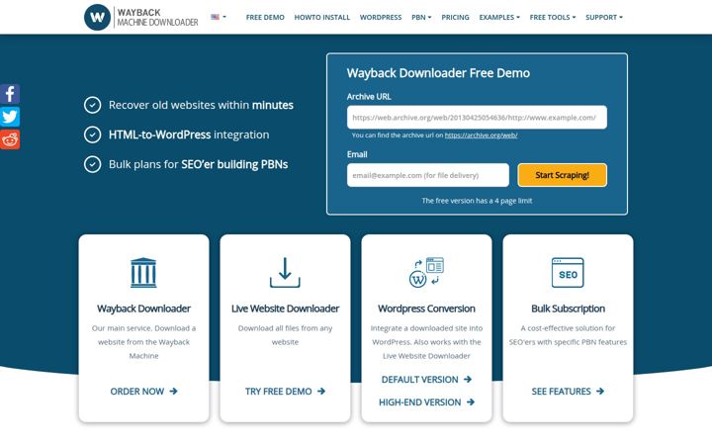Click the Live Website Downloader card title
The height and width of the screenshot is (445, 712).
(285, 309)
